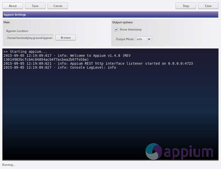Click the 'Main' section label
This screenshot has height=169, width=221.
point(7,22)
